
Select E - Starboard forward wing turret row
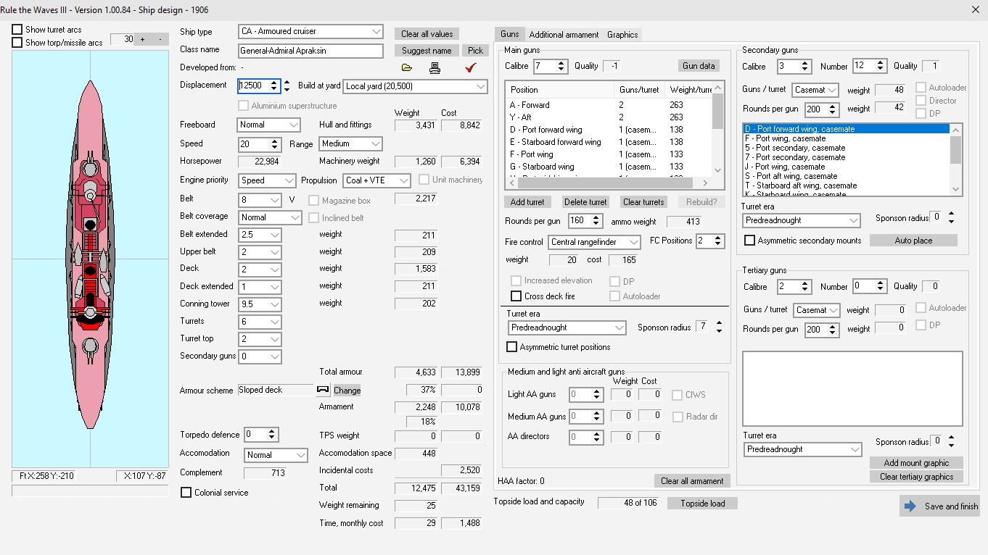coord(609,142)
